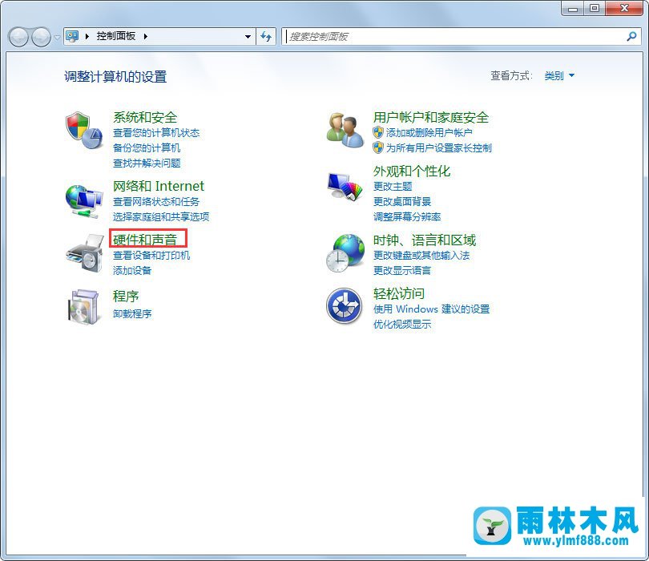
Task: Open 用户帐户和家庭安全 category
Action: point(431,117)
